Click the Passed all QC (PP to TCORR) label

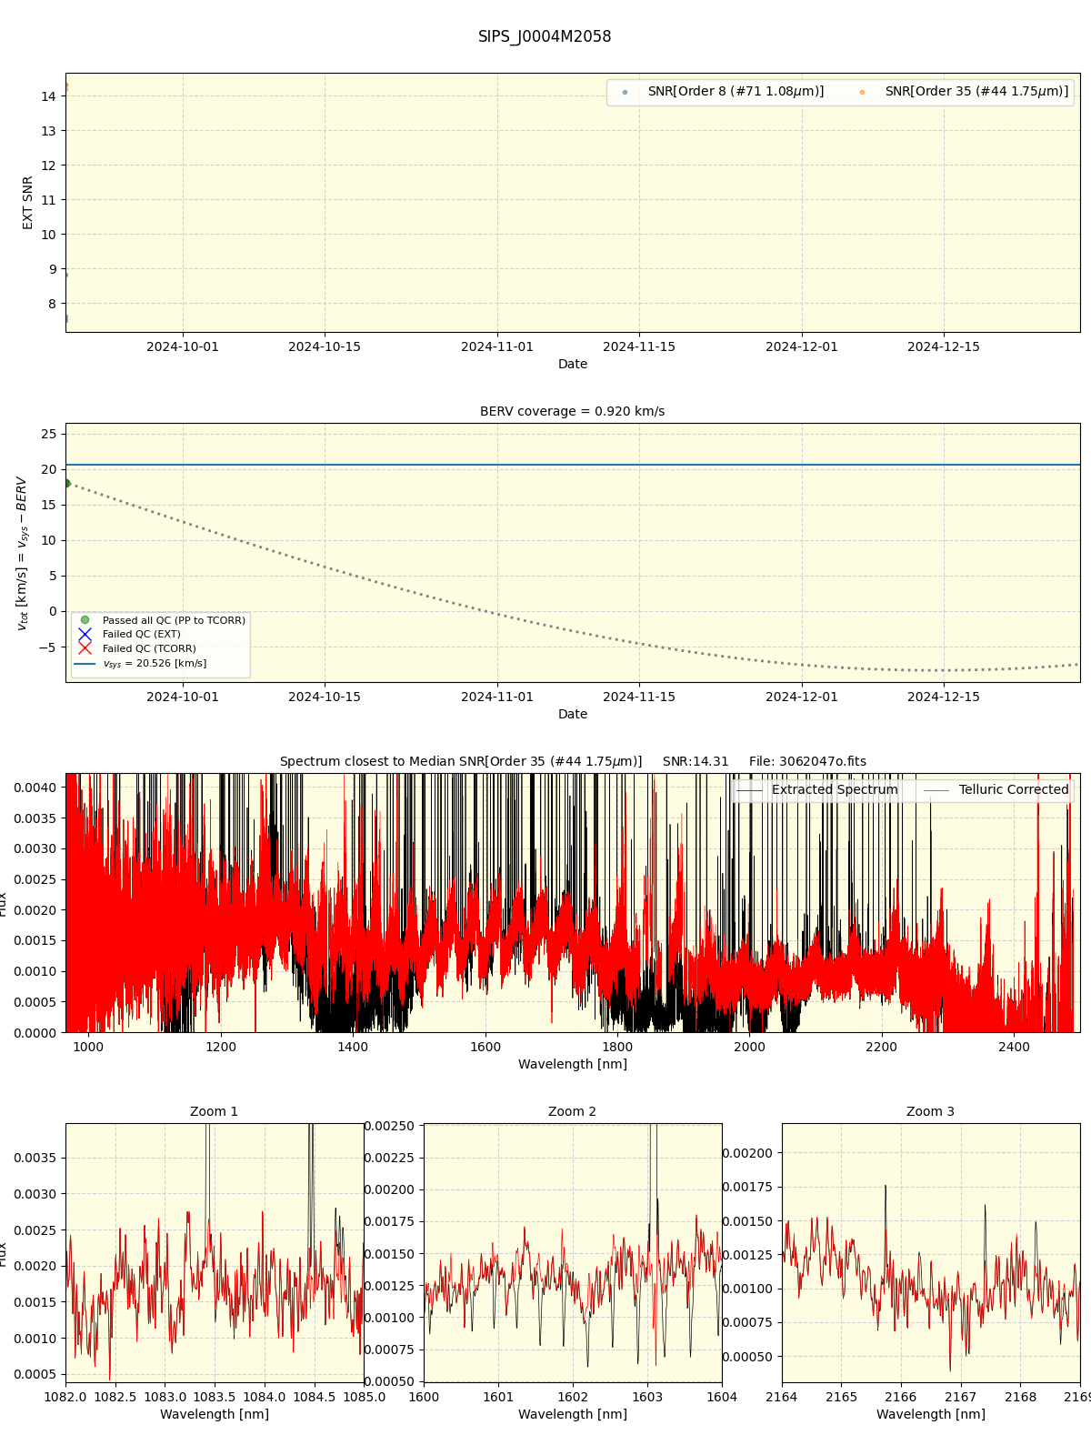tap(174, 620)
